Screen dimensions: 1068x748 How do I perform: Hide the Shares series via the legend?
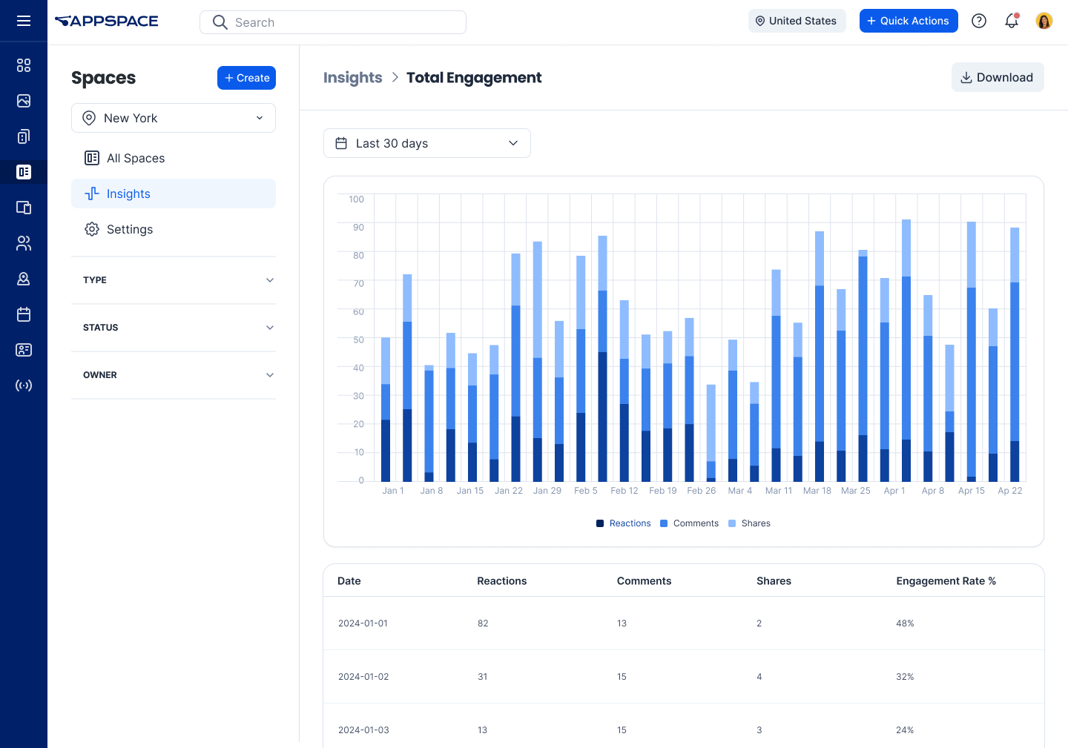(x=749, y=523)
